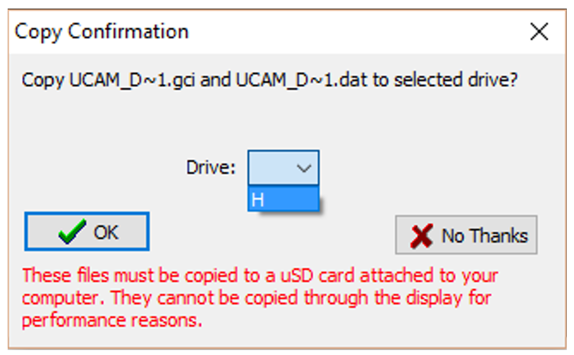The width and height of the screenshot is (574, 355).
Task: Expand the Drive dropdown arrow
Action: pos(304,168)
